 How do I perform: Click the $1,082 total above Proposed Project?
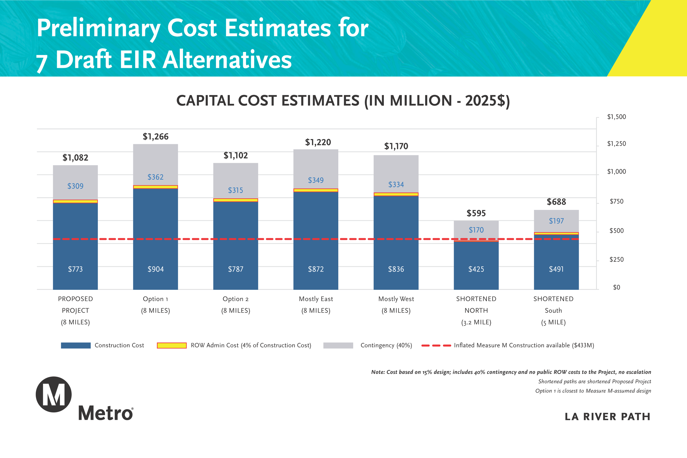[x=75, y=158]
